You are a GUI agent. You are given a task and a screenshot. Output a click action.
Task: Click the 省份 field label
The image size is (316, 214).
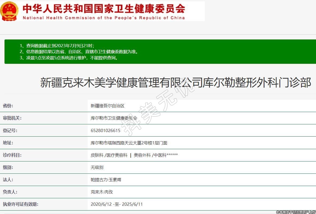tap(8, 106)
